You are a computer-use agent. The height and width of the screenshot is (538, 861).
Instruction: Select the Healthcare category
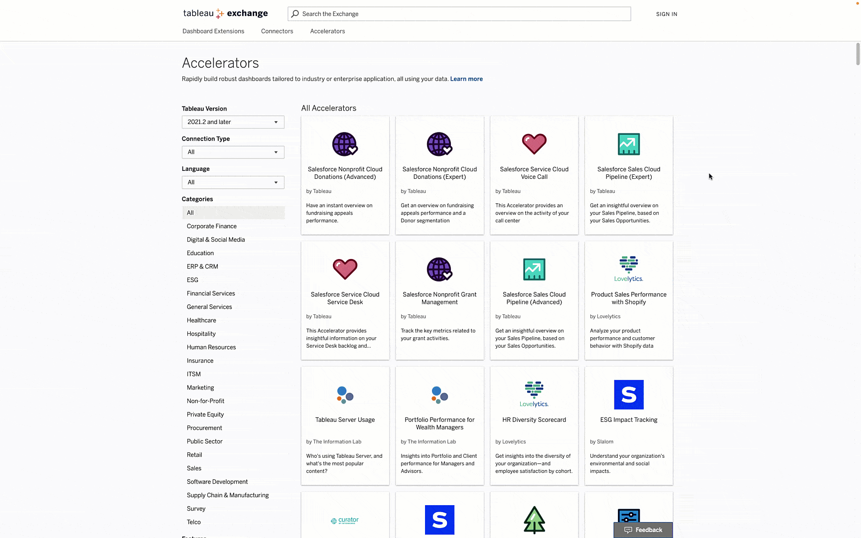[x=201, y=320]
